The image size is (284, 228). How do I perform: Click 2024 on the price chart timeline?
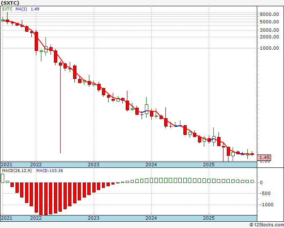(151, 165)
